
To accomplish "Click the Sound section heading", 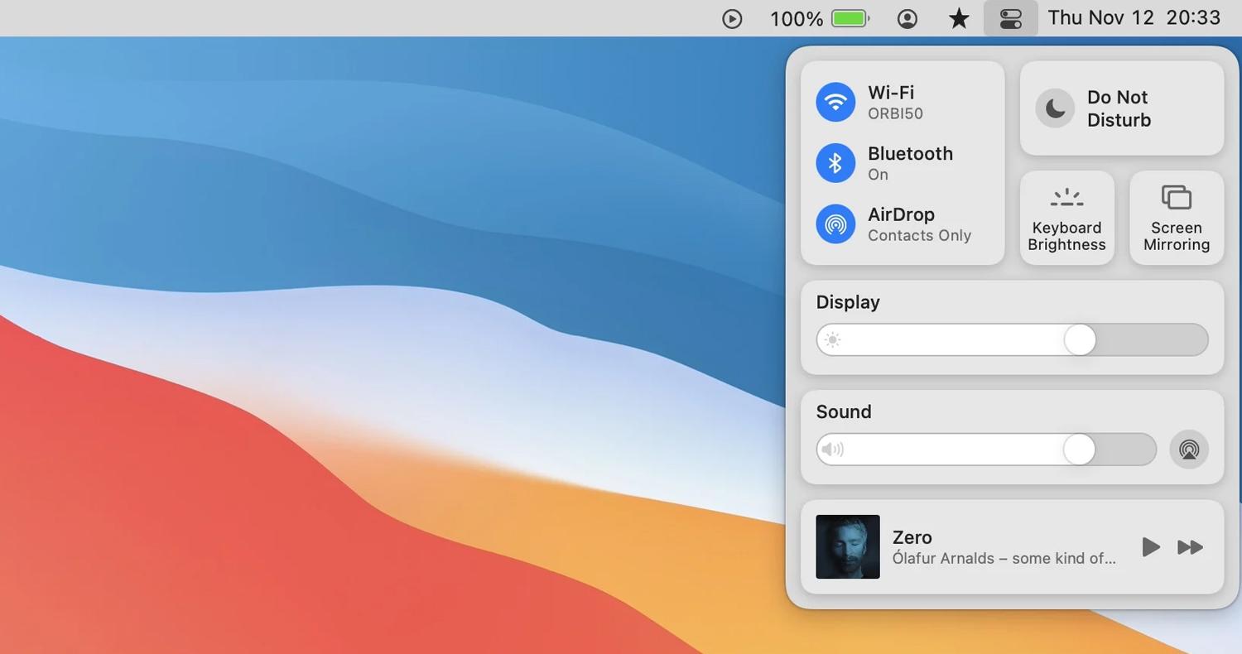I will (844, 412).
